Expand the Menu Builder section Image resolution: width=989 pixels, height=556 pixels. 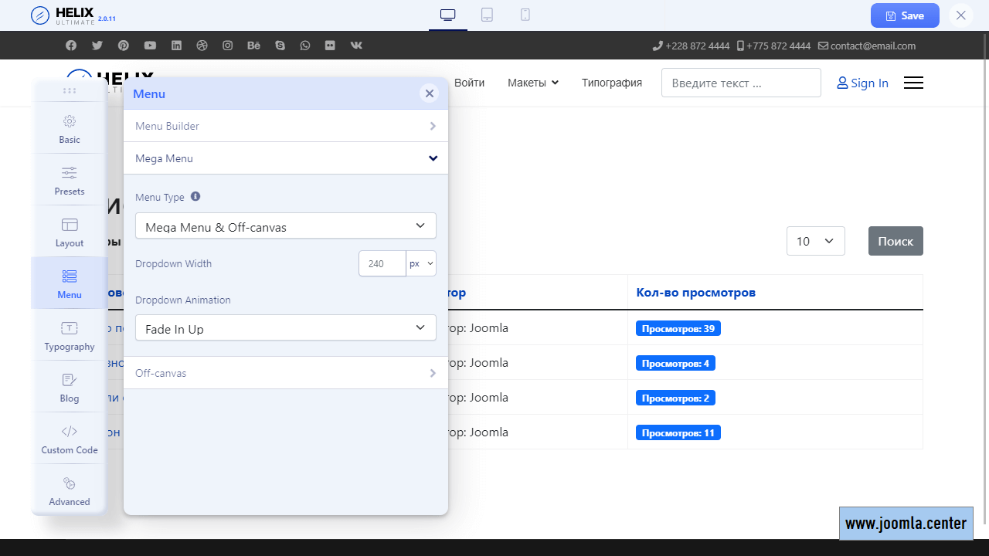click(x=286, y=126)
